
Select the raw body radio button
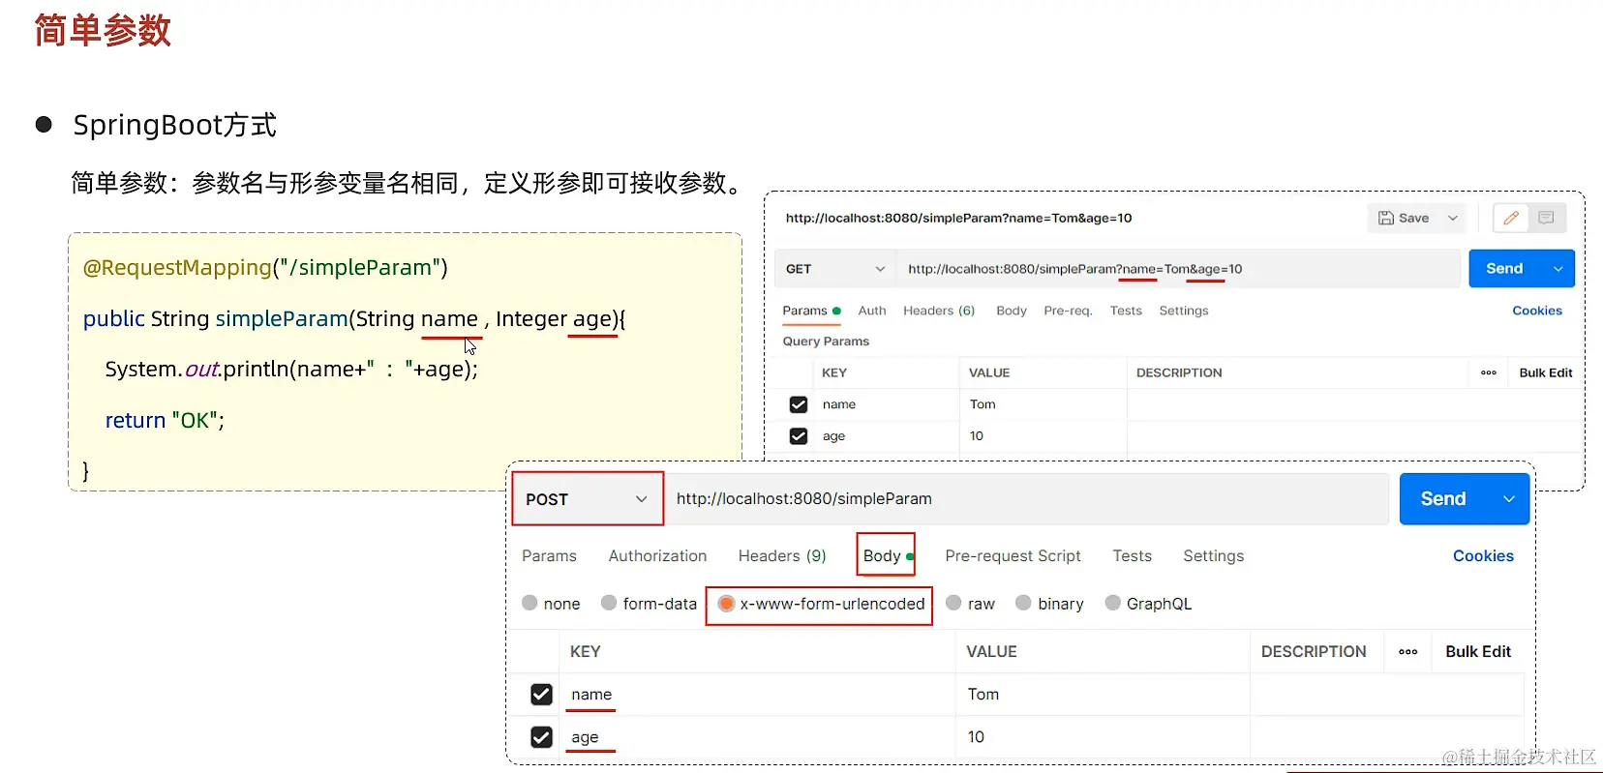point(953,603)
